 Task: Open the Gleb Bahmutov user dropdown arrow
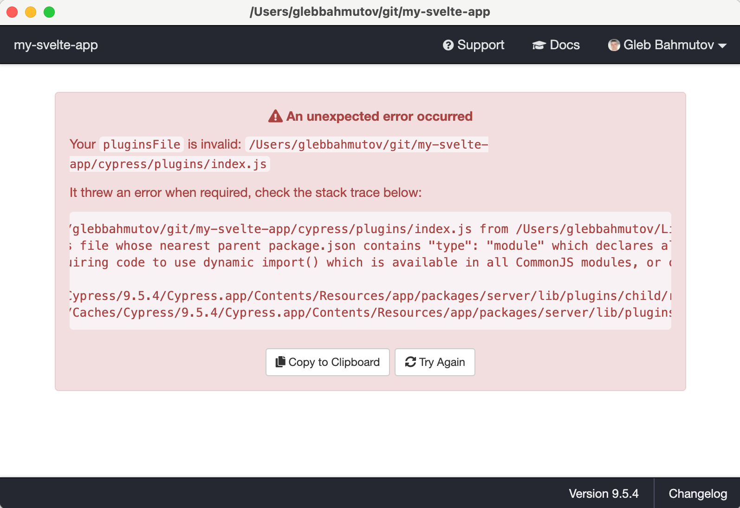pyautogui.click(x=722, y=46)
